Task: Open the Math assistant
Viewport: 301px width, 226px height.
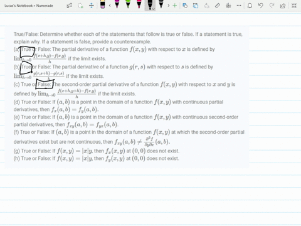Action: click(x=228, y=6)
